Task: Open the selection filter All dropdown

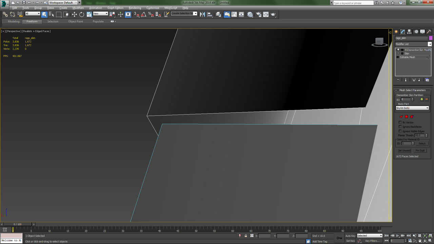Action: pyautogui.click(x=33, y=14)
